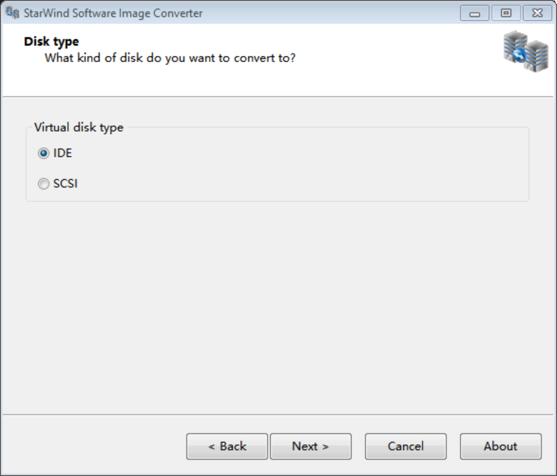This screenshot has width=557, height=476.
Task: Select the IDE radio button
Action: click(x=43, y=153)
